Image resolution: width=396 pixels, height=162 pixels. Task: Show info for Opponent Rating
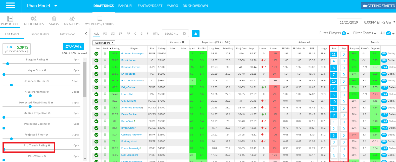[x=47, y=81]
